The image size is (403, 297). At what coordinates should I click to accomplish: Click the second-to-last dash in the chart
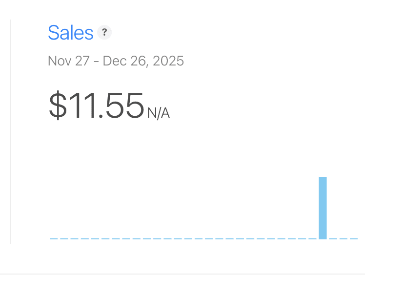coord(343,239)
